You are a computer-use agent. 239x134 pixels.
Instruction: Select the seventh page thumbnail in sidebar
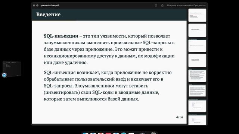pyautogui.click(x=197, y=106)
